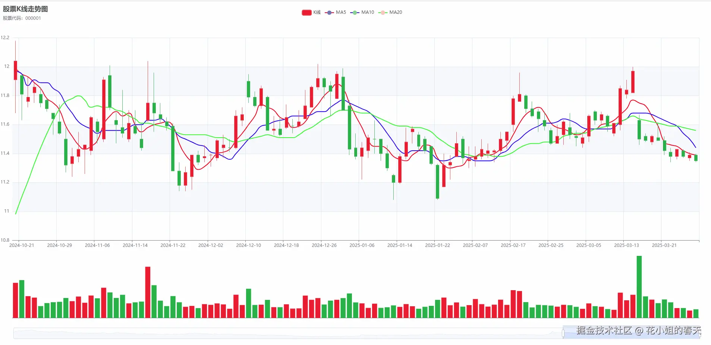Click the chart title 股票K线走势图

[x=25, y=9]
